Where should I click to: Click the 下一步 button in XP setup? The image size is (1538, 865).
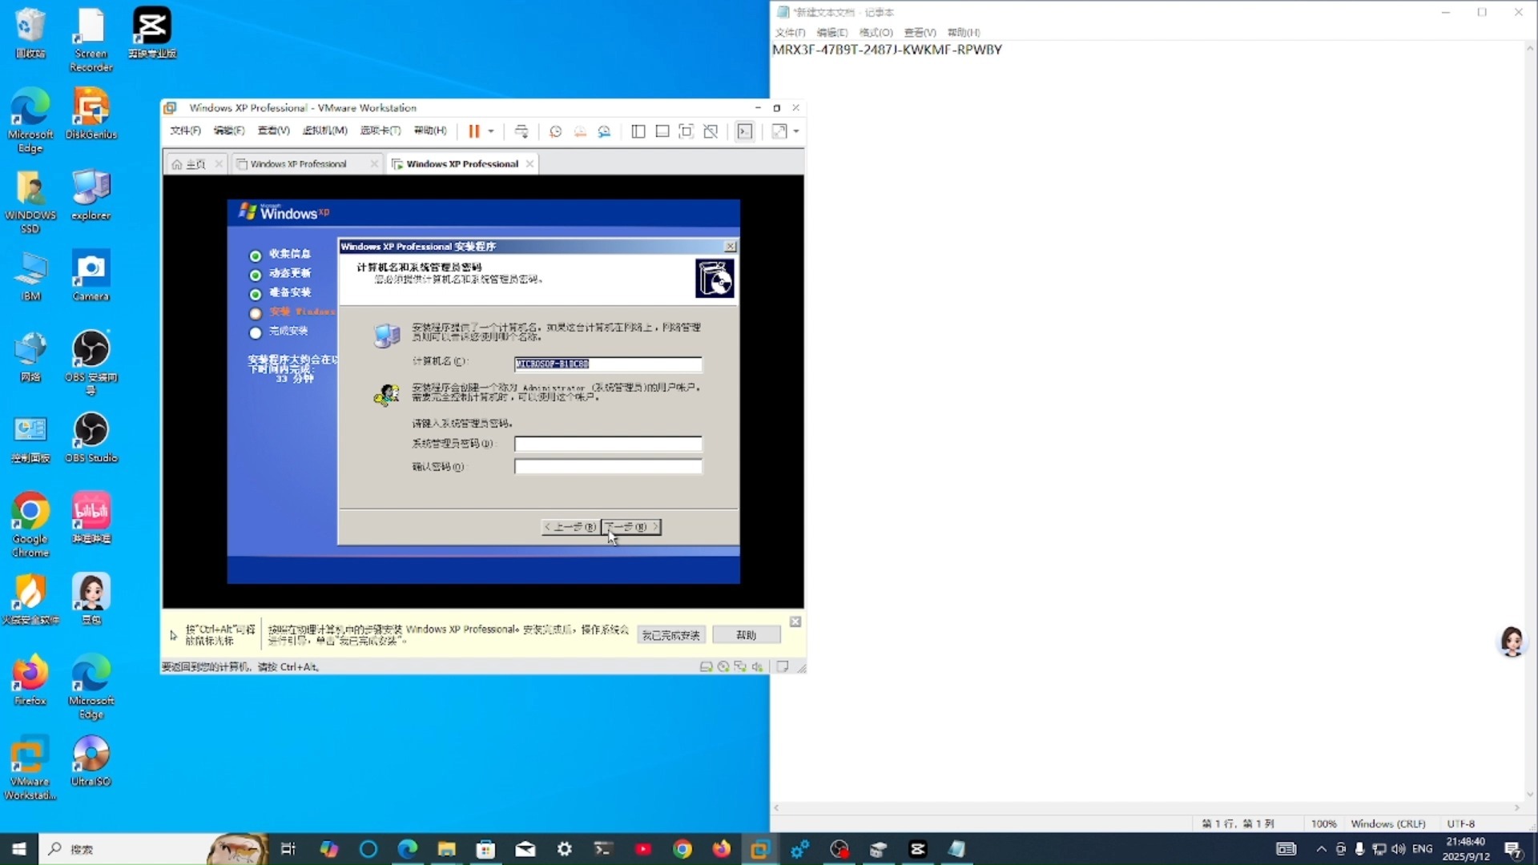click(630, 527)
